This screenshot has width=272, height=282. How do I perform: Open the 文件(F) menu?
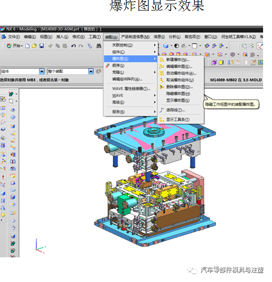[14, 37]
